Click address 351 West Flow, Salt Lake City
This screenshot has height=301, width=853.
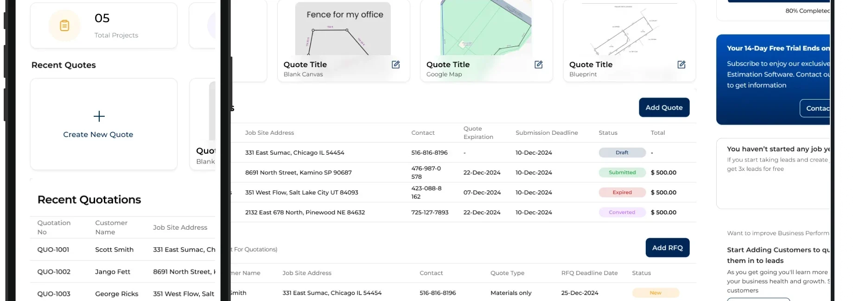click(x=302, y=193)
